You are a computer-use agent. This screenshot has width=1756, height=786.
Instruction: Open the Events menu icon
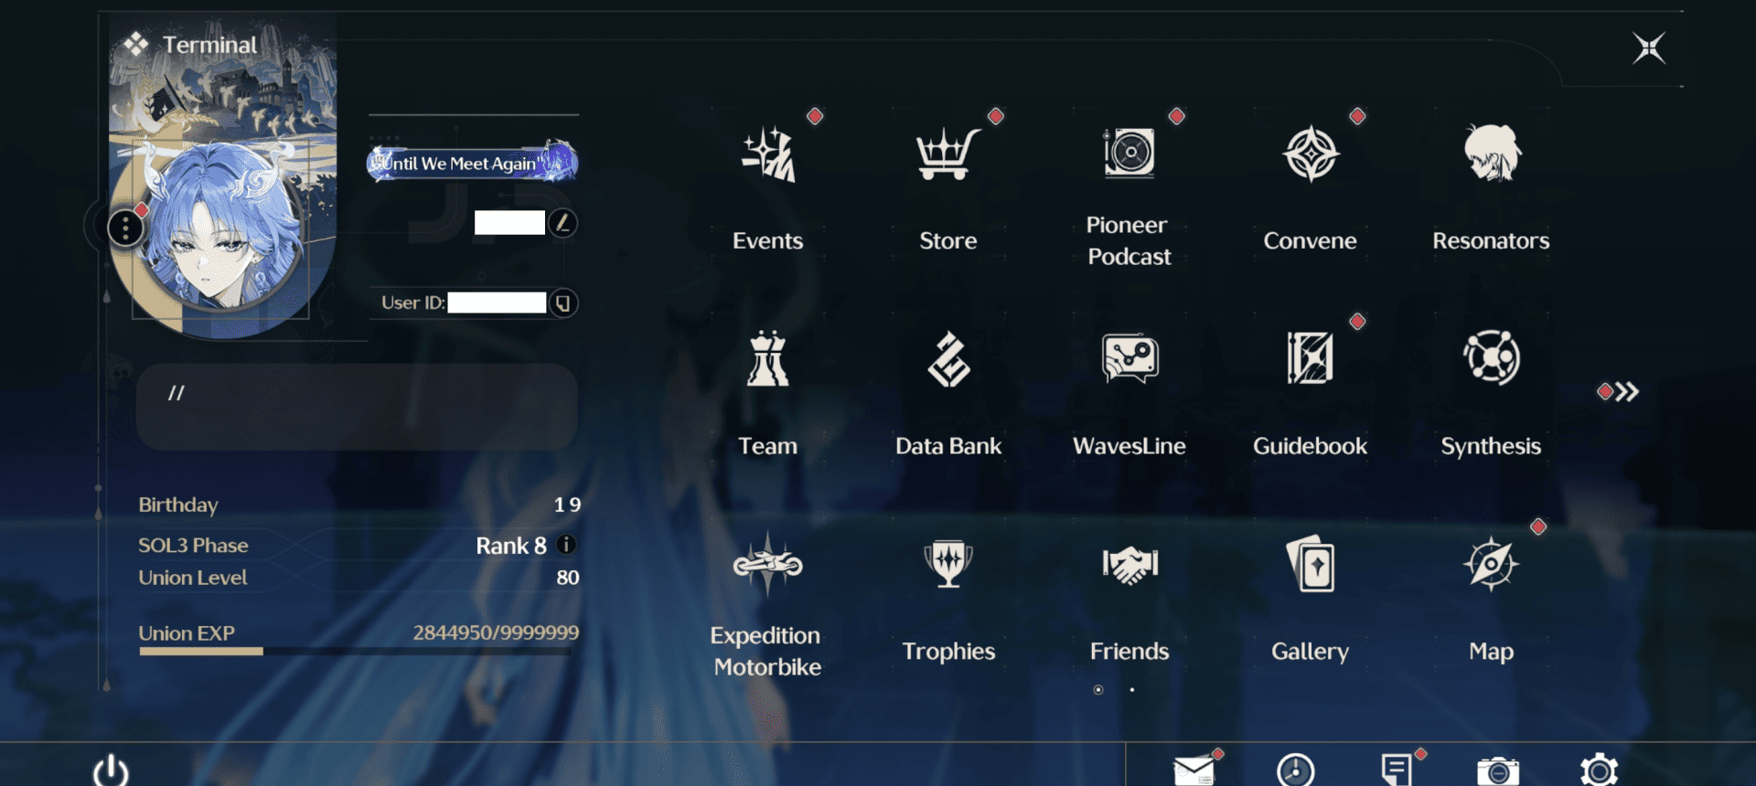click(x=768, y=154)
